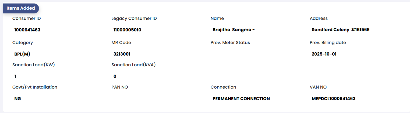Click the MR Code value 3213001
The width and height of the screenshot is (410, 113).
pos(122,54)
